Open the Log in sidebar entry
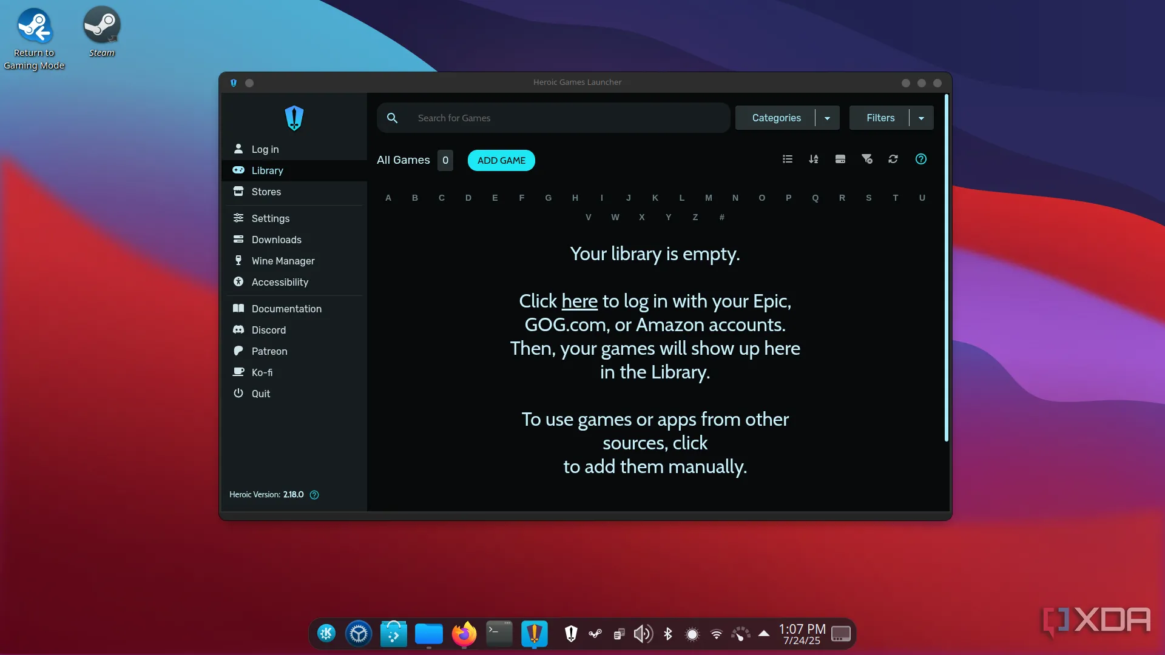The image size is (1165, 655). pyautogui.click(x=294, y=149)
